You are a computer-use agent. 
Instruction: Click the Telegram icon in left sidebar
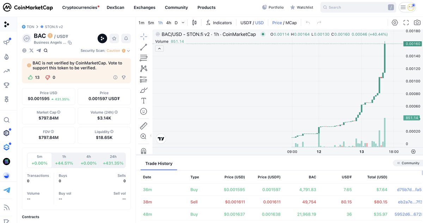coord(7,190)
